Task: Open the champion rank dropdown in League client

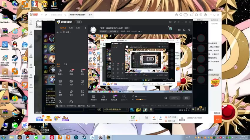Action: (116, 110)
